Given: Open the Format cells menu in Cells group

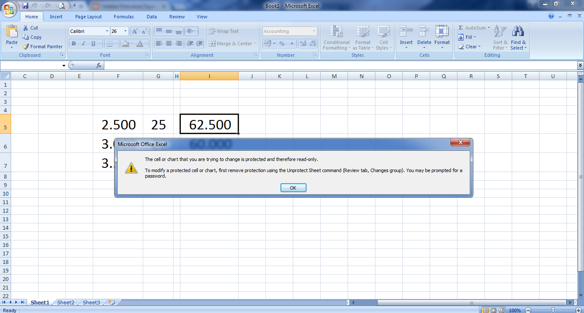Looking at the screenshot, I should (442, 38).
